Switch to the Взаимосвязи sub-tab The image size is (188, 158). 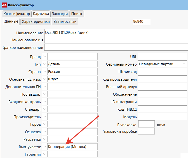(65, 22)
